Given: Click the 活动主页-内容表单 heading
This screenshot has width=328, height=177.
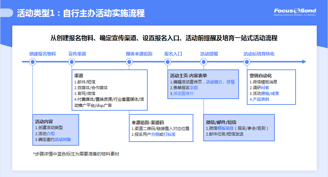Looking at the screenshot, I should coord(189,76).
